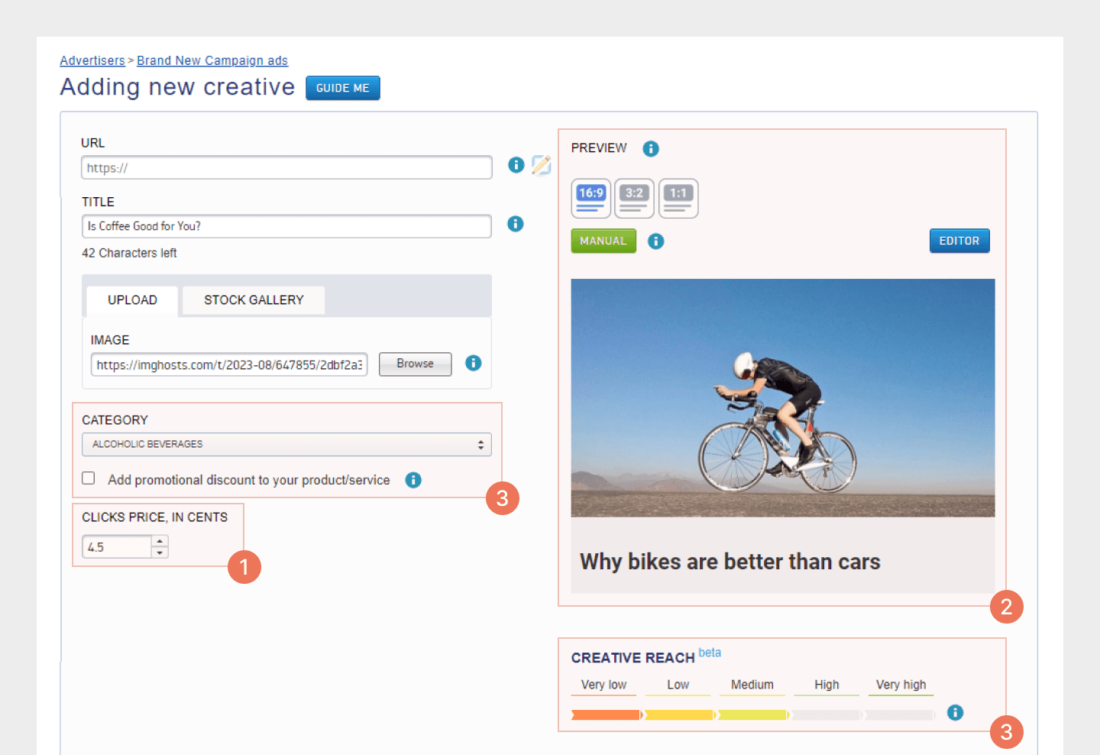Select the 16:9 aspect ratio preview
Image resolution: width=1100 pixels, height=755 pixels.
591,199
